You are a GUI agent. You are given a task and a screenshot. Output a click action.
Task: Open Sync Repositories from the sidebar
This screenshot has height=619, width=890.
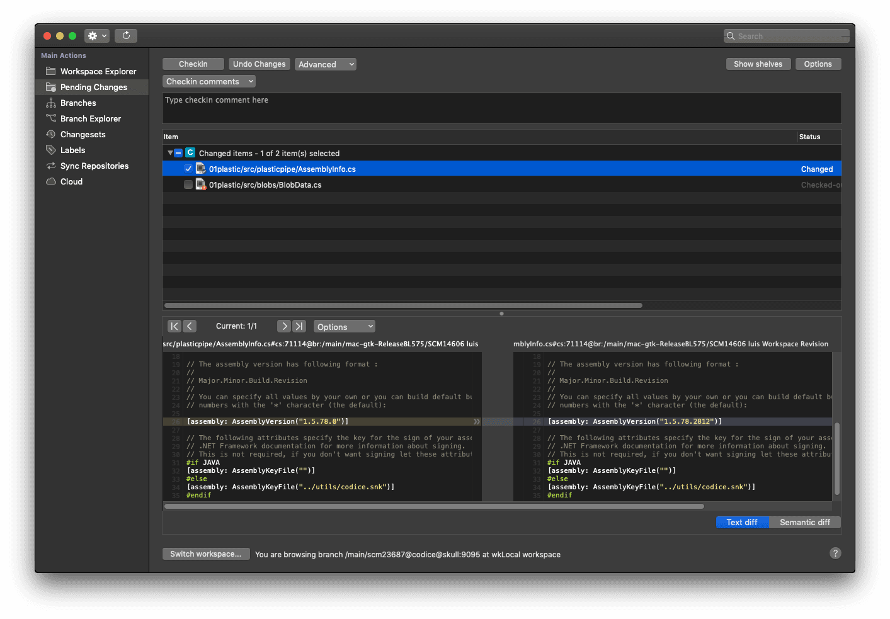(x=94, y=166)
